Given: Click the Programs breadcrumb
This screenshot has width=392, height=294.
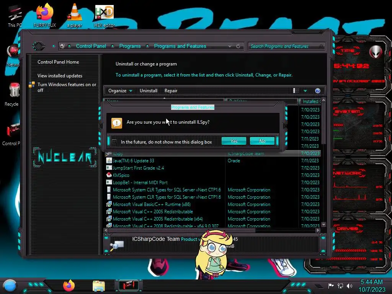Looking at the screenshot, I should pyautogui.click(x=130, y=46).
